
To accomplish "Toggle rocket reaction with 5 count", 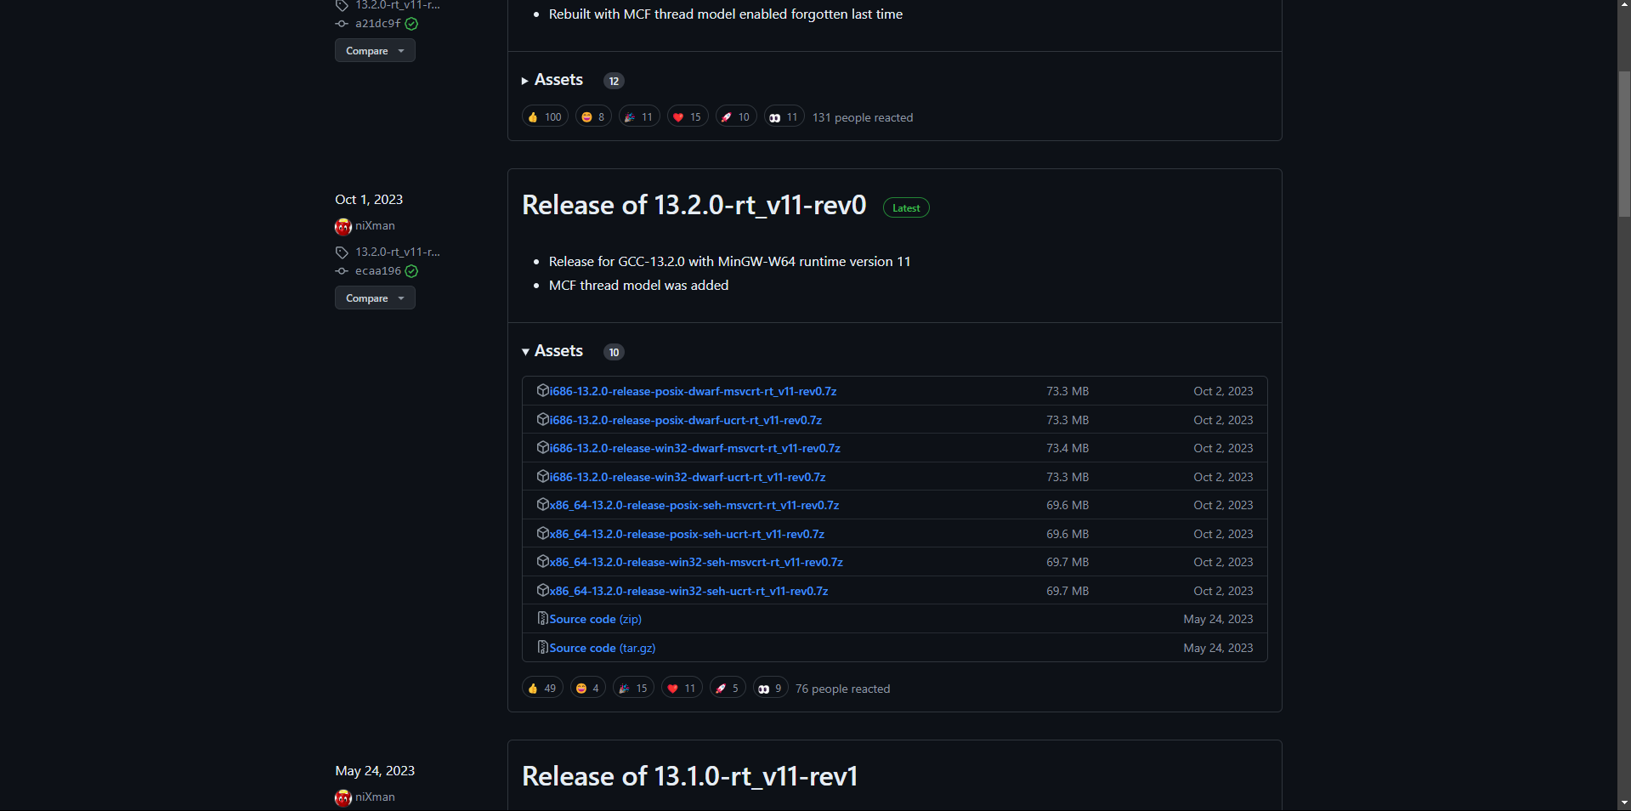I will [x=728, y=689].
